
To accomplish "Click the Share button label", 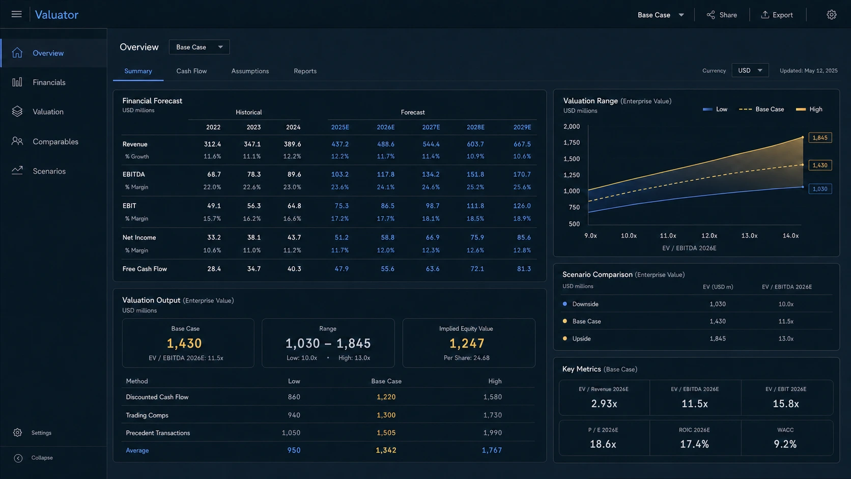I will (x=728, y=15).
